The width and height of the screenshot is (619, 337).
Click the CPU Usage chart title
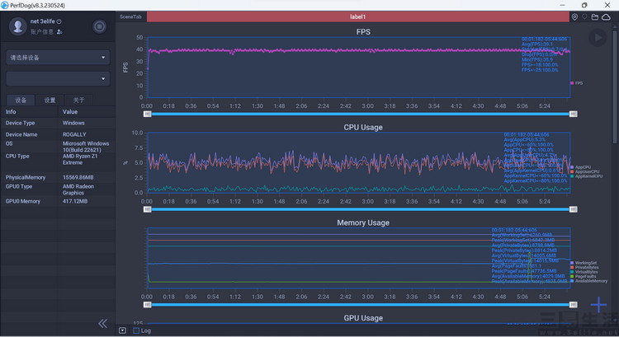coord(363,128)
